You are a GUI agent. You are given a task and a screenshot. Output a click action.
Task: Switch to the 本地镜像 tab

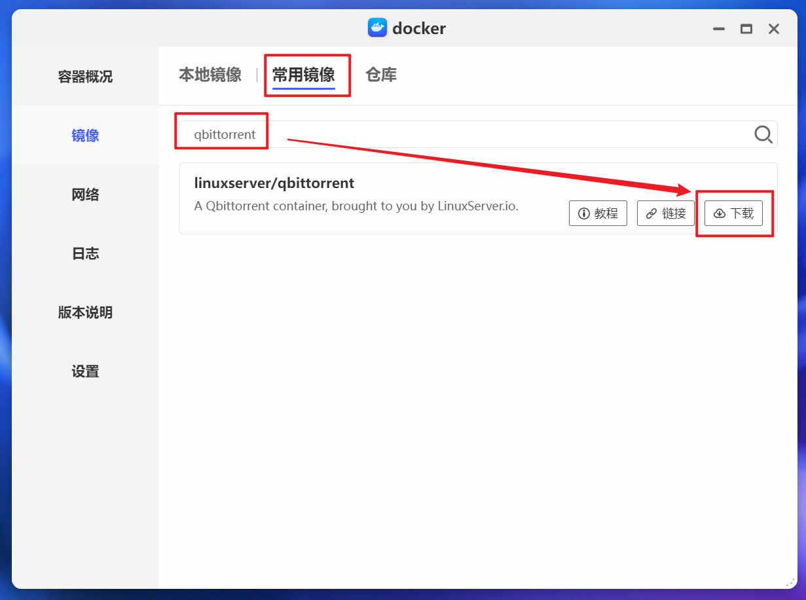point(210,75)
